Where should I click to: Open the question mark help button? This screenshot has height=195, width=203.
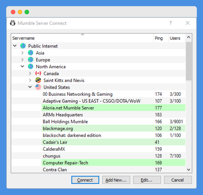(170, 23)
